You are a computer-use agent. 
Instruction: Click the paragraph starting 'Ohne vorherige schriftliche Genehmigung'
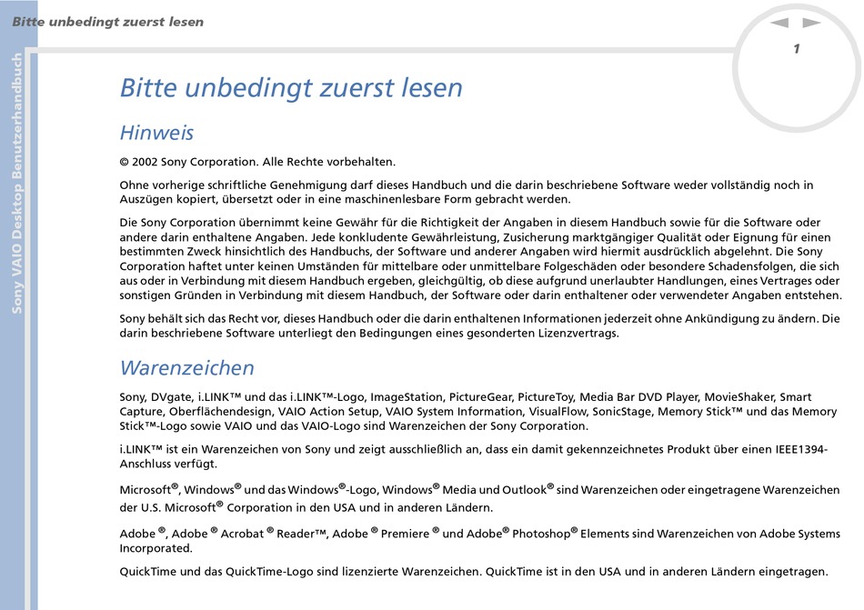pyautogui.click(x=467, y=192)
